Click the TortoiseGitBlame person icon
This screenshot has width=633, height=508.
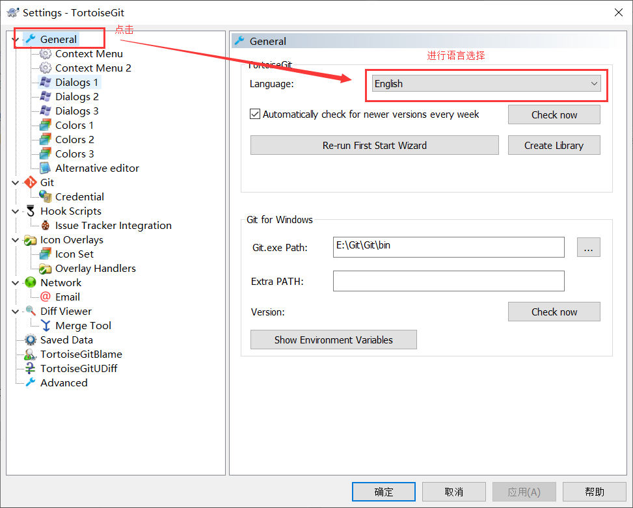click(x=31, y=354)
